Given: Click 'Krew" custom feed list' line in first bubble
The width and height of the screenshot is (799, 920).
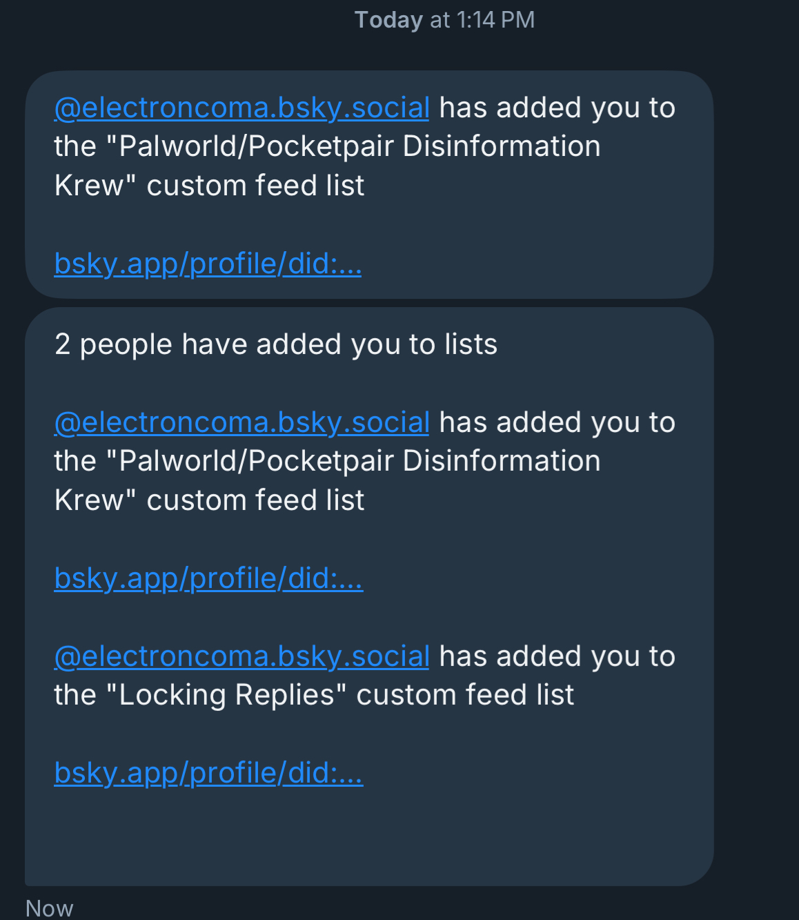Looking at the screenshot, I should 209,186.
